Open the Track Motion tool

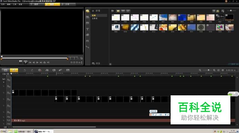60,70
